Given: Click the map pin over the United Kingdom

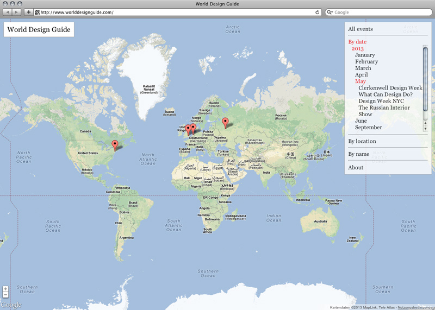Looking at the screenshot, I should (x=188, y=130).
